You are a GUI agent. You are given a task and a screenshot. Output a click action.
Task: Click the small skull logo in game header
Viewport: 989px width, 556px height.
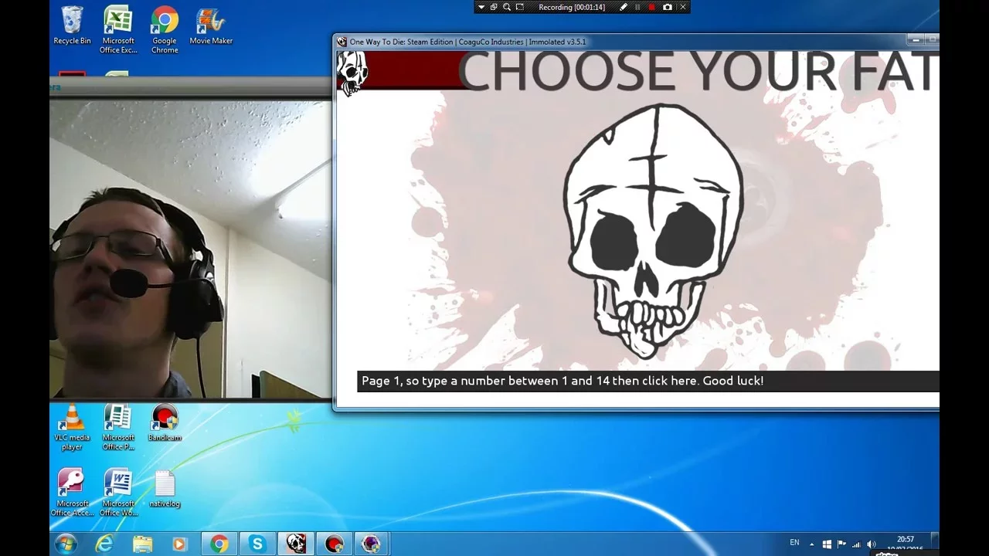(352, 73)
